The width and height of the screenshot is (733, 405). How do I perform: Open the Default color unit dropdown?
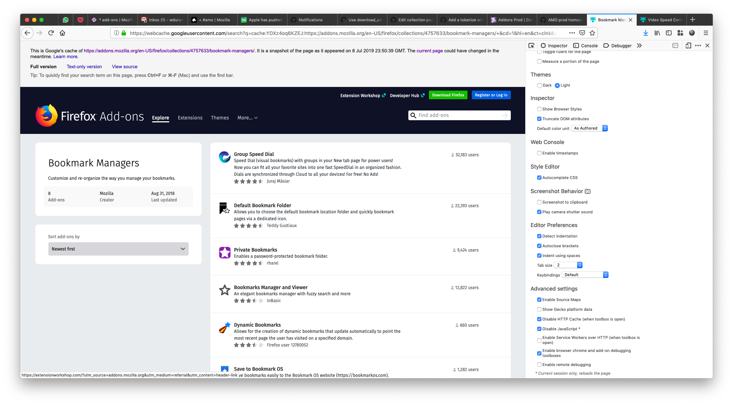click(589, 128)
